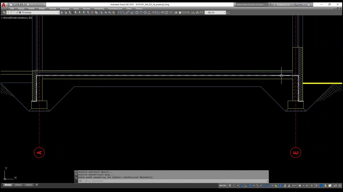Viewport: 343px width, 192px height.
Task: Click the binoculars search icon
Action: pyautogui.click(x=270, y=5)
